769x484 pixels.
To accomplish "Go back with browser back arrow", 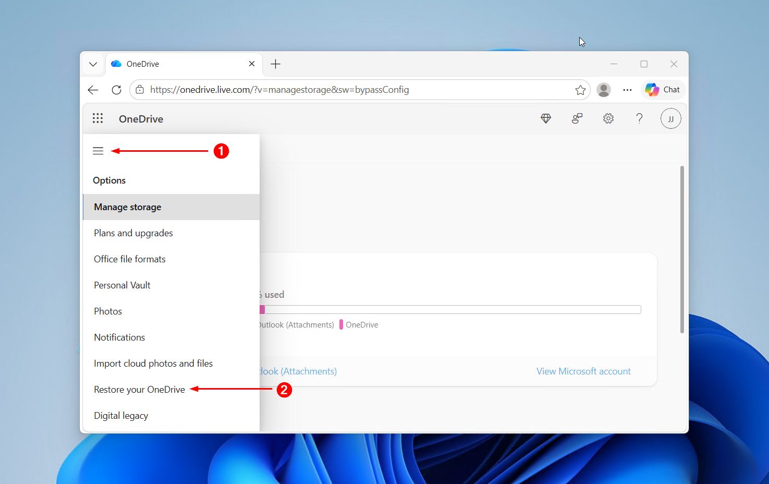I will 93,90.
